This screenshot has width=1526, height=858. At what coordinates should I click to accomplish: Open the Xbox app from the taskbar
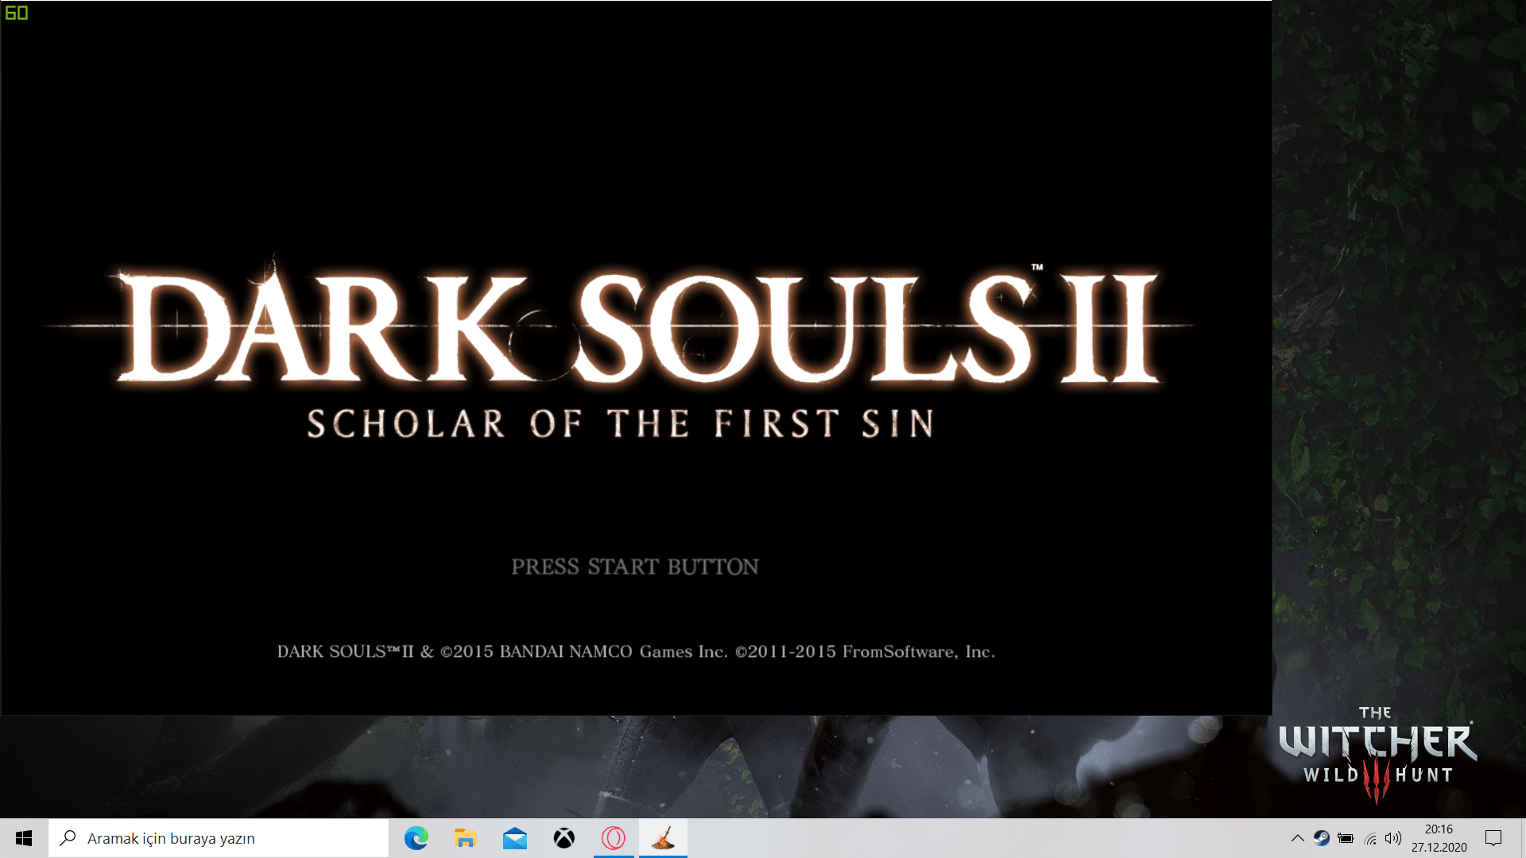[x=564, y=838]
